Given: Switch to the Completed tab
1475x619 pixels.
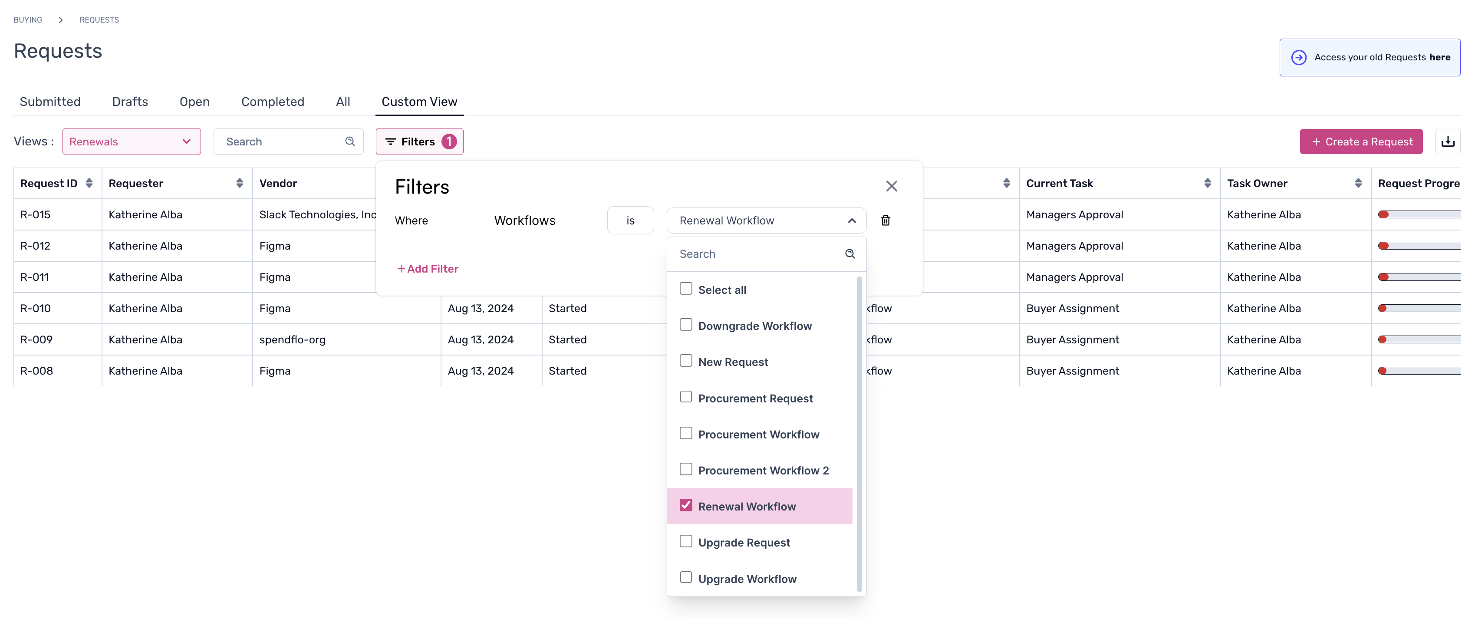Looking at the screenshot, I should (x=273, y=102).
